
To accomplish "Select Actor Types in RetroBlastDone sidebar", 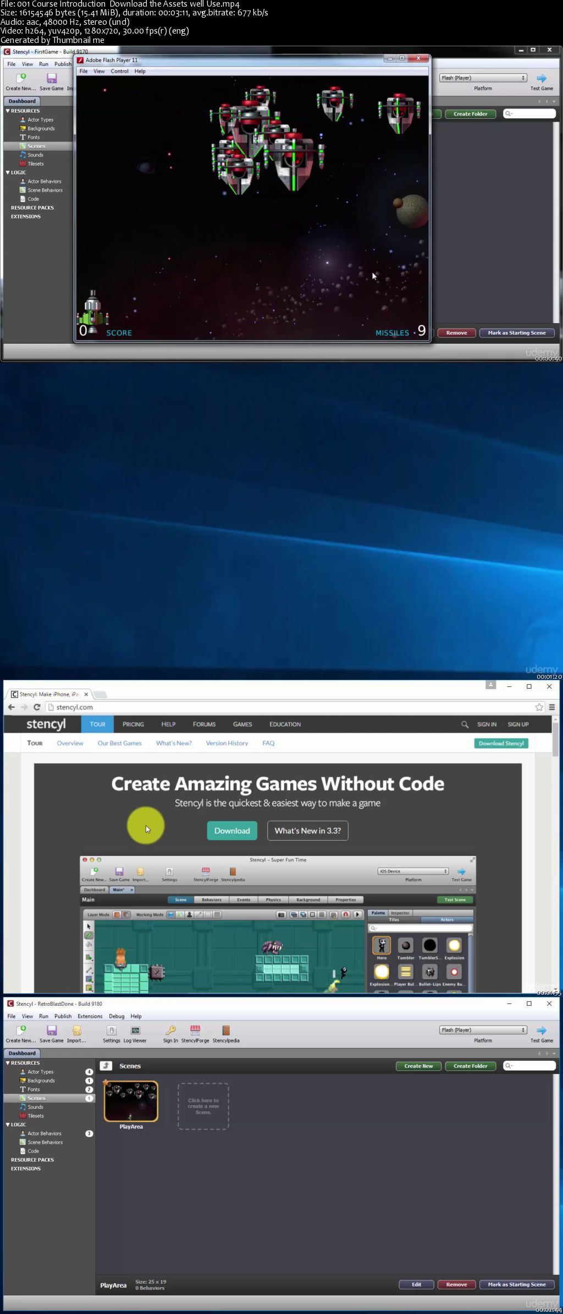I will click(x=41, y=1072).
